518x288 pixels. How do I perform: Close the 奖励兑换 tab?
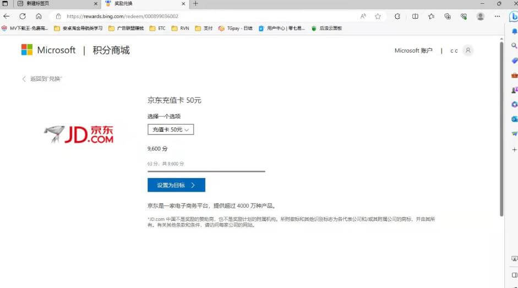183,4
